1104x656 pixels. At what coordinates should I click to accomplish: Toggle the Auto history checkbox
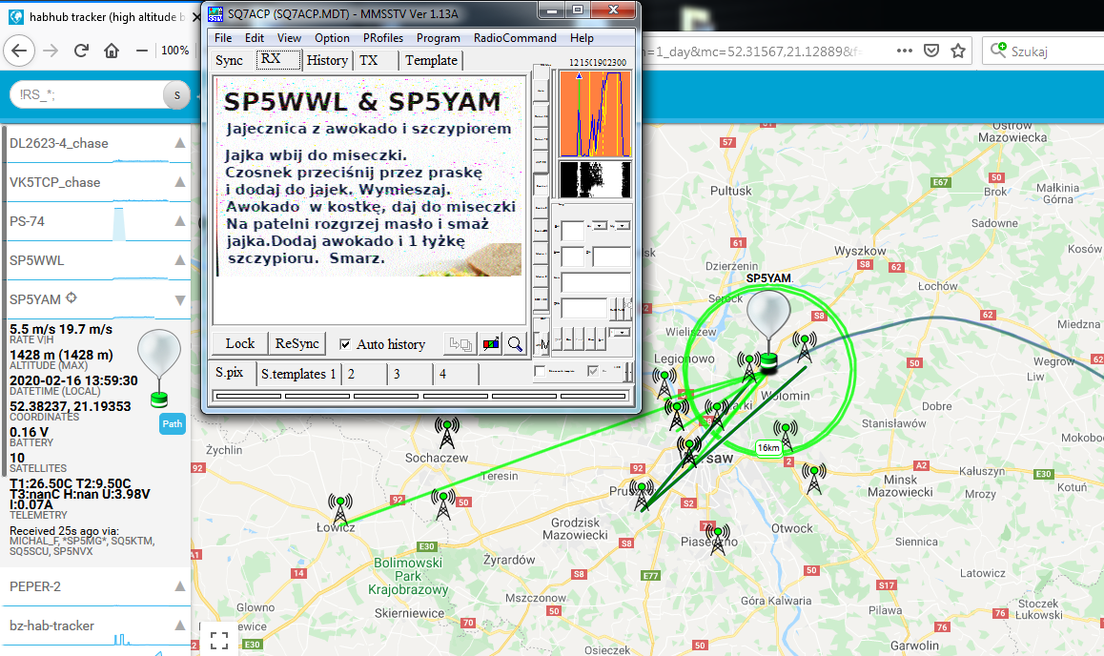[345, 344]
